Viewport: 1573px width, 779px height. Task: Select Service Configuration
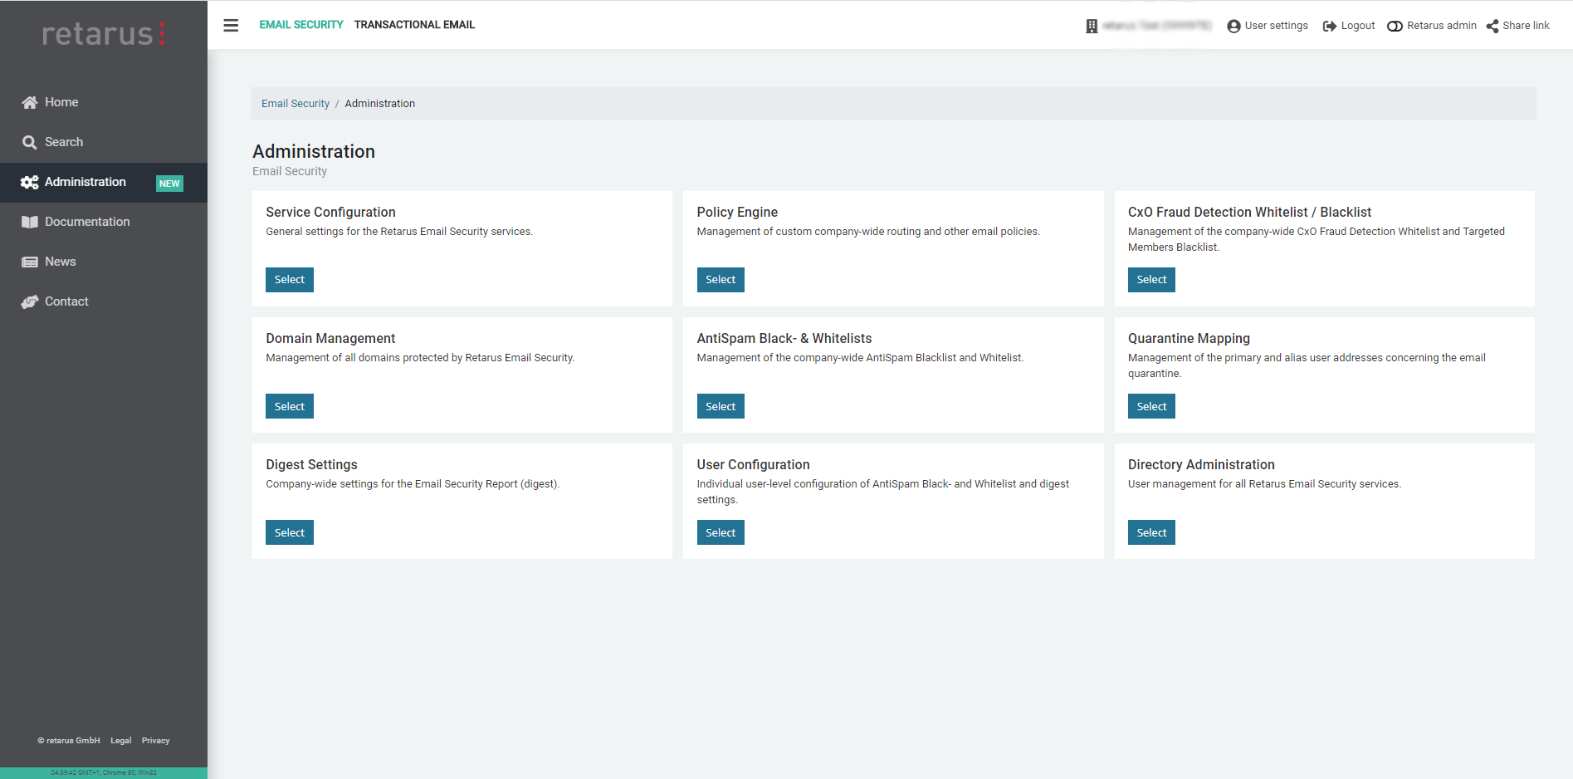[x=290, y=280]
